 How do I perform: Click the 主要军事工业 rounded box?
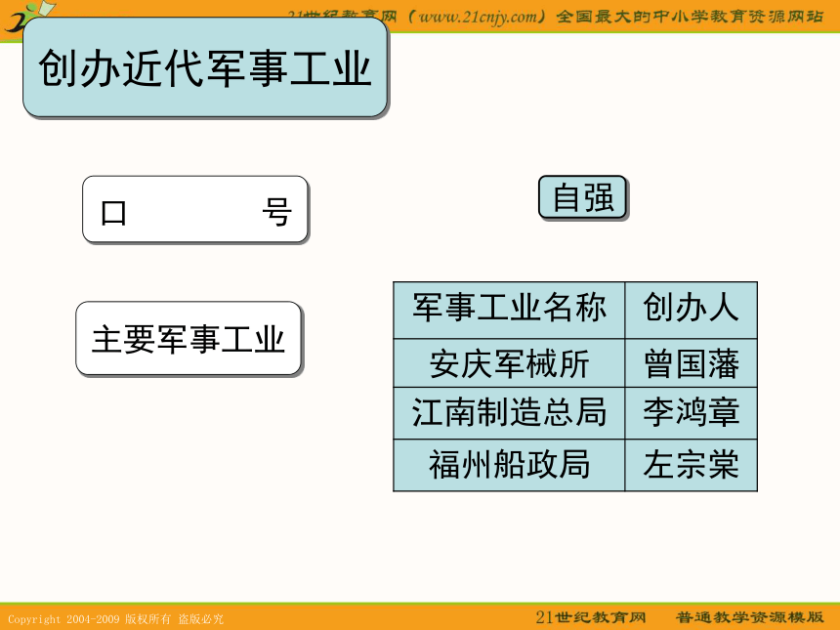[189, 338]
